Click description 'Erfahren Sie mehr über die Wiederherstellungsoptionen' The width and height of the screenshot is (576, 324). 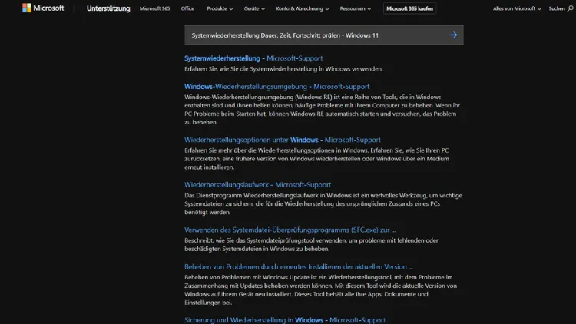point(316,159)
